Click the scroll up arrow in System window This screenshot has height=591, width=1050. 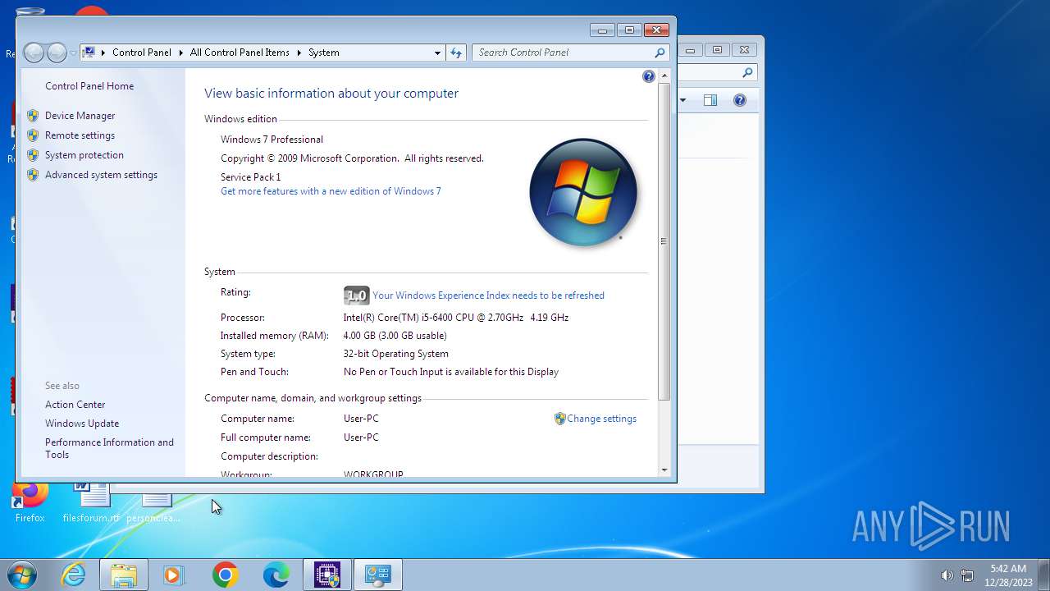[x=664, y=75]
